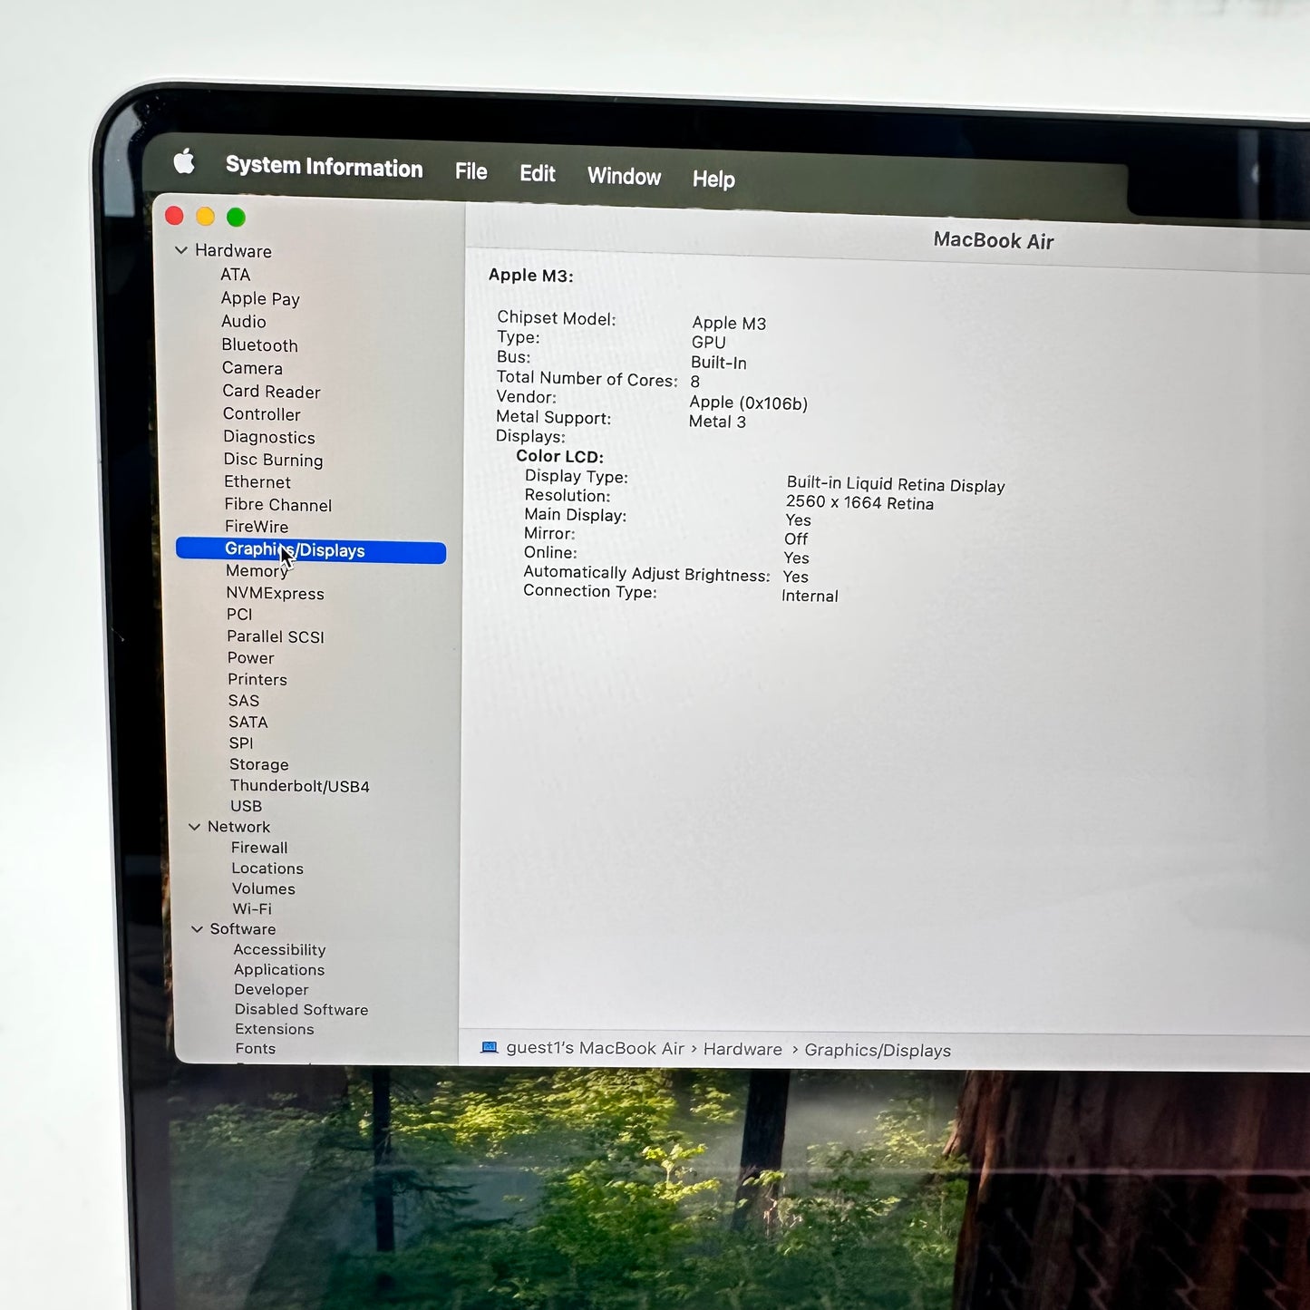The height and width of the screenshot is (1310, 1310).
Task: Select Locations under Network
Action: pyautogui.click(x=267, y=868)
